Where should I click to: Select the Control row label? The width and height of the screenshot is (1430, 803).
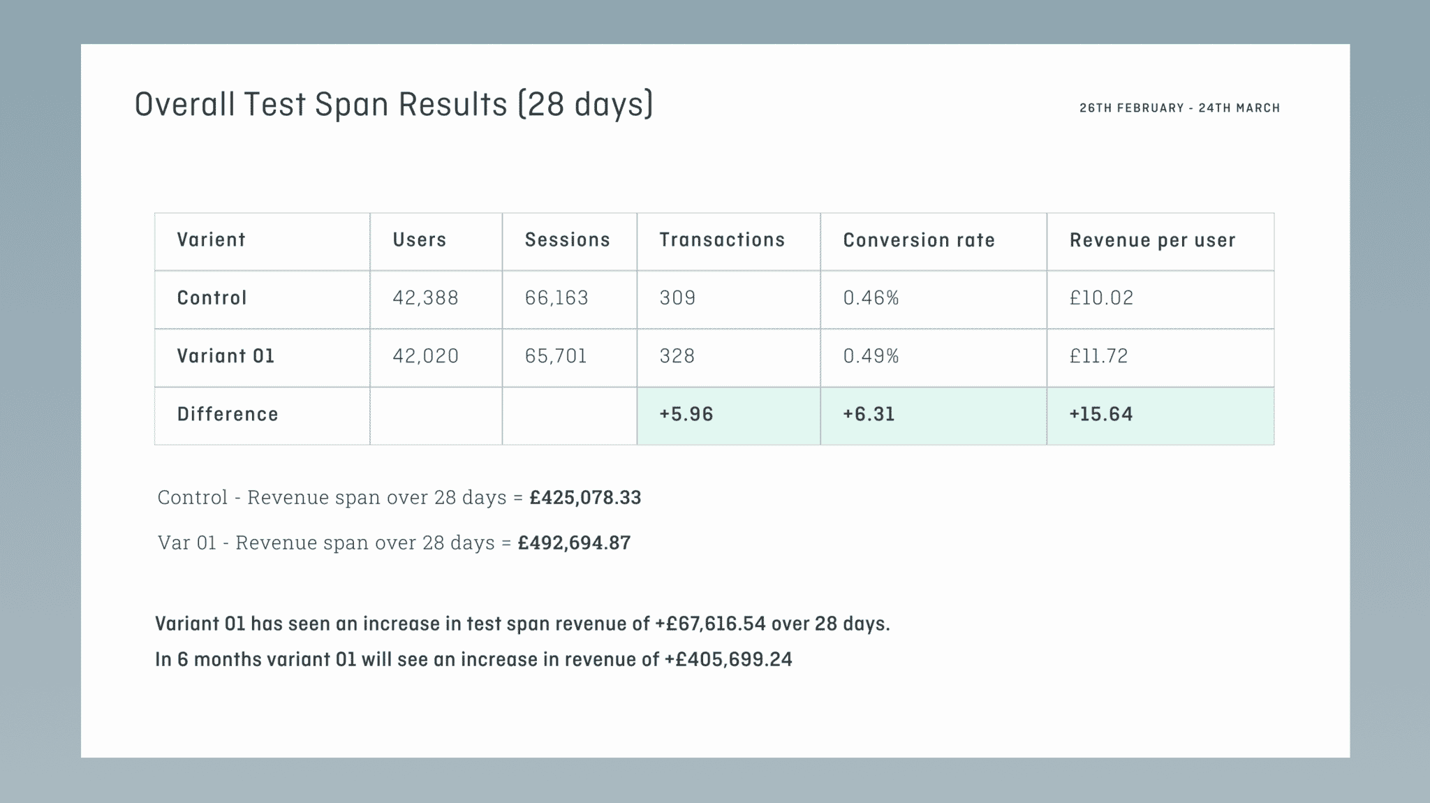coord(212,298)
